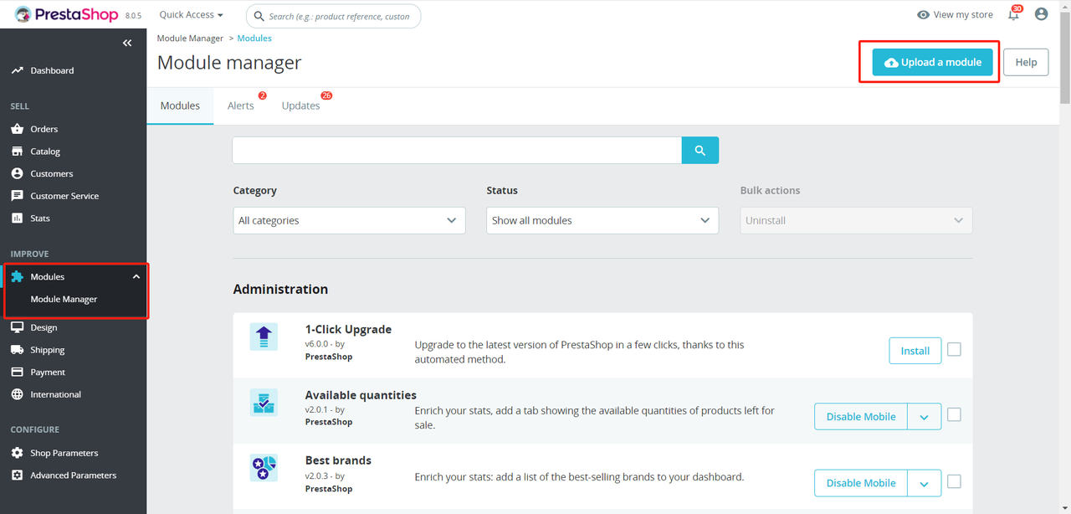Switch to the Updates tab
This screenshot has width=1071, height=514.
[x=301, y=105]
